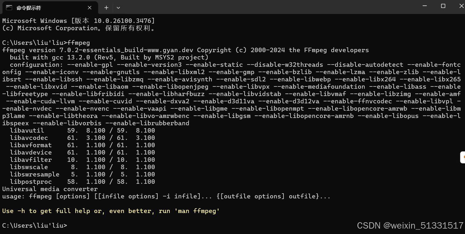Screen dimensions: 465x234
Task: Click the maximize icon in the title bar
Action: click(x=443, y=5)
